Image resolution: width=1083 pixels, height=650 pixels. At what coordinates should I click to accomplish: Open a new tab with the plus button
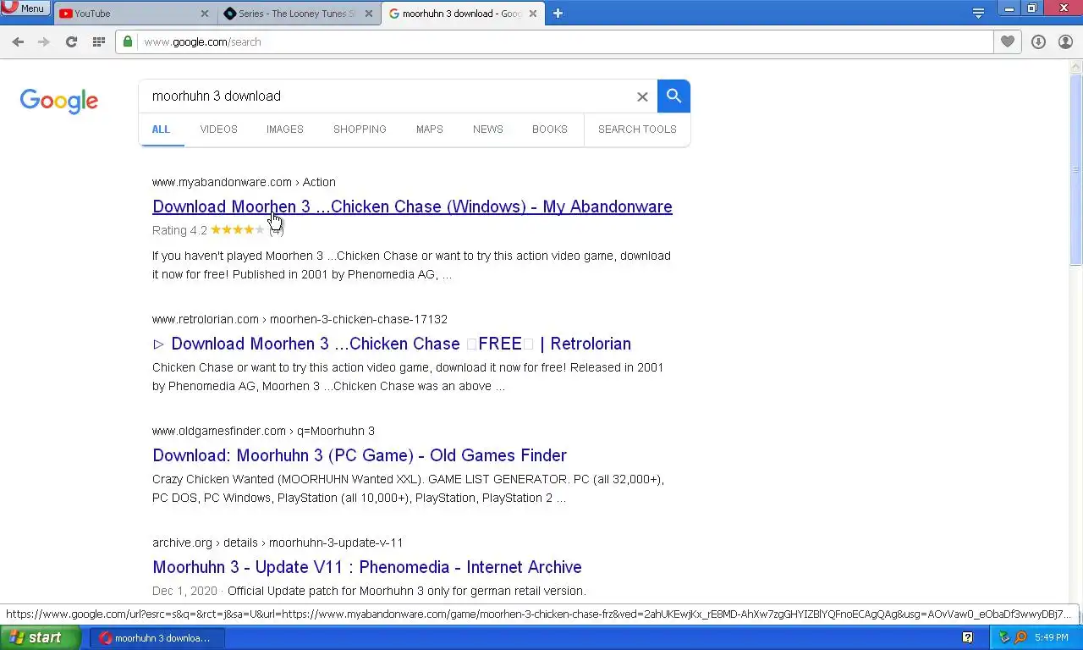pos(558,13)
